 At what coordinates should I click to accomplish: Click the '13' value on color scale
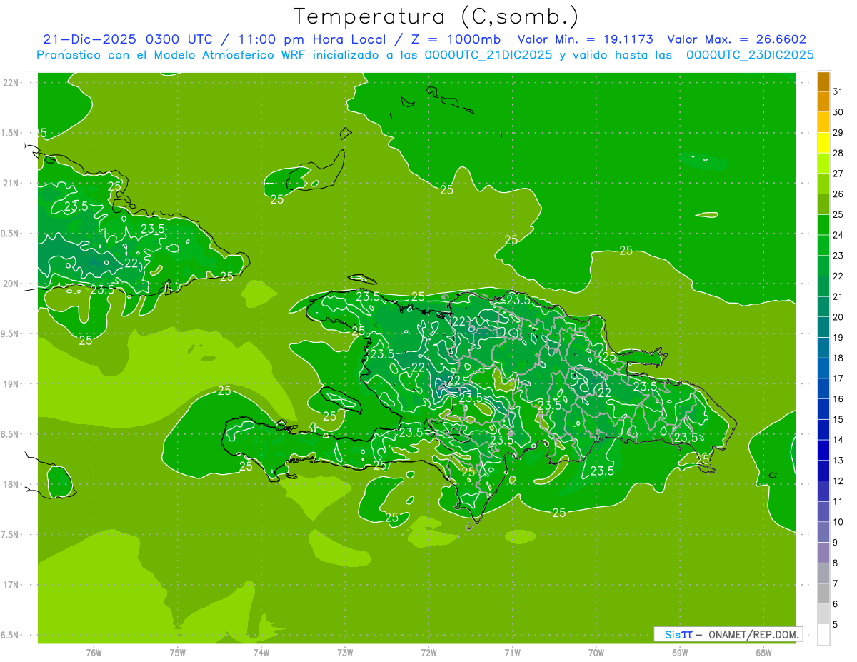(838, 461)
